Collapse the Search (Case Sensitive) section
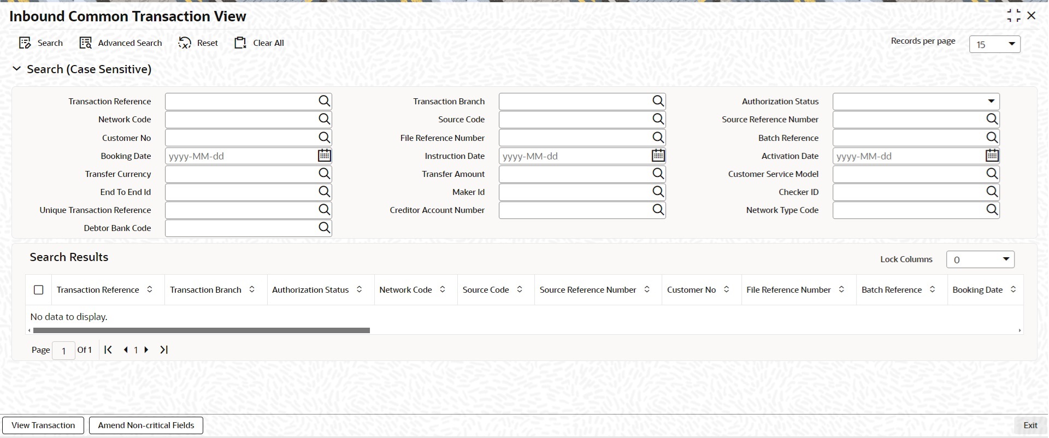The width and height of the screenshot is (1049, 438). pyautogui.click(x=17, y=69)
